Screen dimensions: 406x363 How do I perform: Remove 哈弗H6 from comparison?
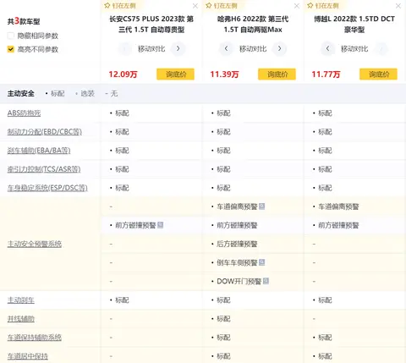(x=297, y=6)
